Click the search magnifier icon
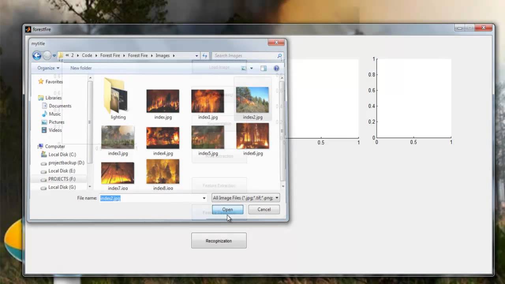Viewport: 505px width, 284px height. tap(280, 56)
